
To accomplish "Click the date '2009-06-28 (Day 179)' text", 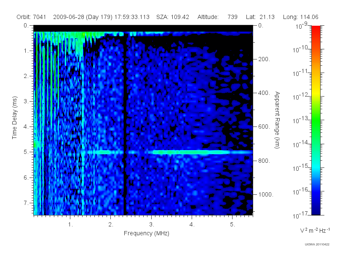I will click(83, 17).
